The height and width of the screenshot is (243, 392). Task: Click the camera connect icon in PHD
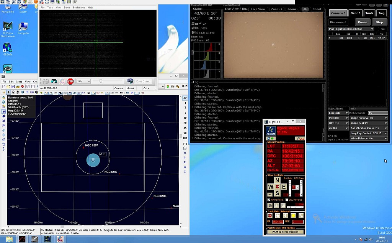pyautogui.click(x=46, y=81)
